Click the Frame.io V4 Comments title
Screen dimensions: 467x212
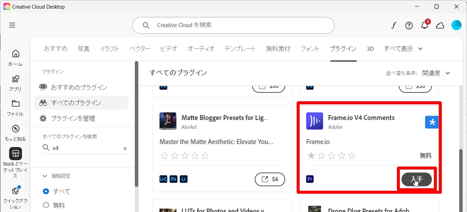pyautogui.click(x=361, y=118)
